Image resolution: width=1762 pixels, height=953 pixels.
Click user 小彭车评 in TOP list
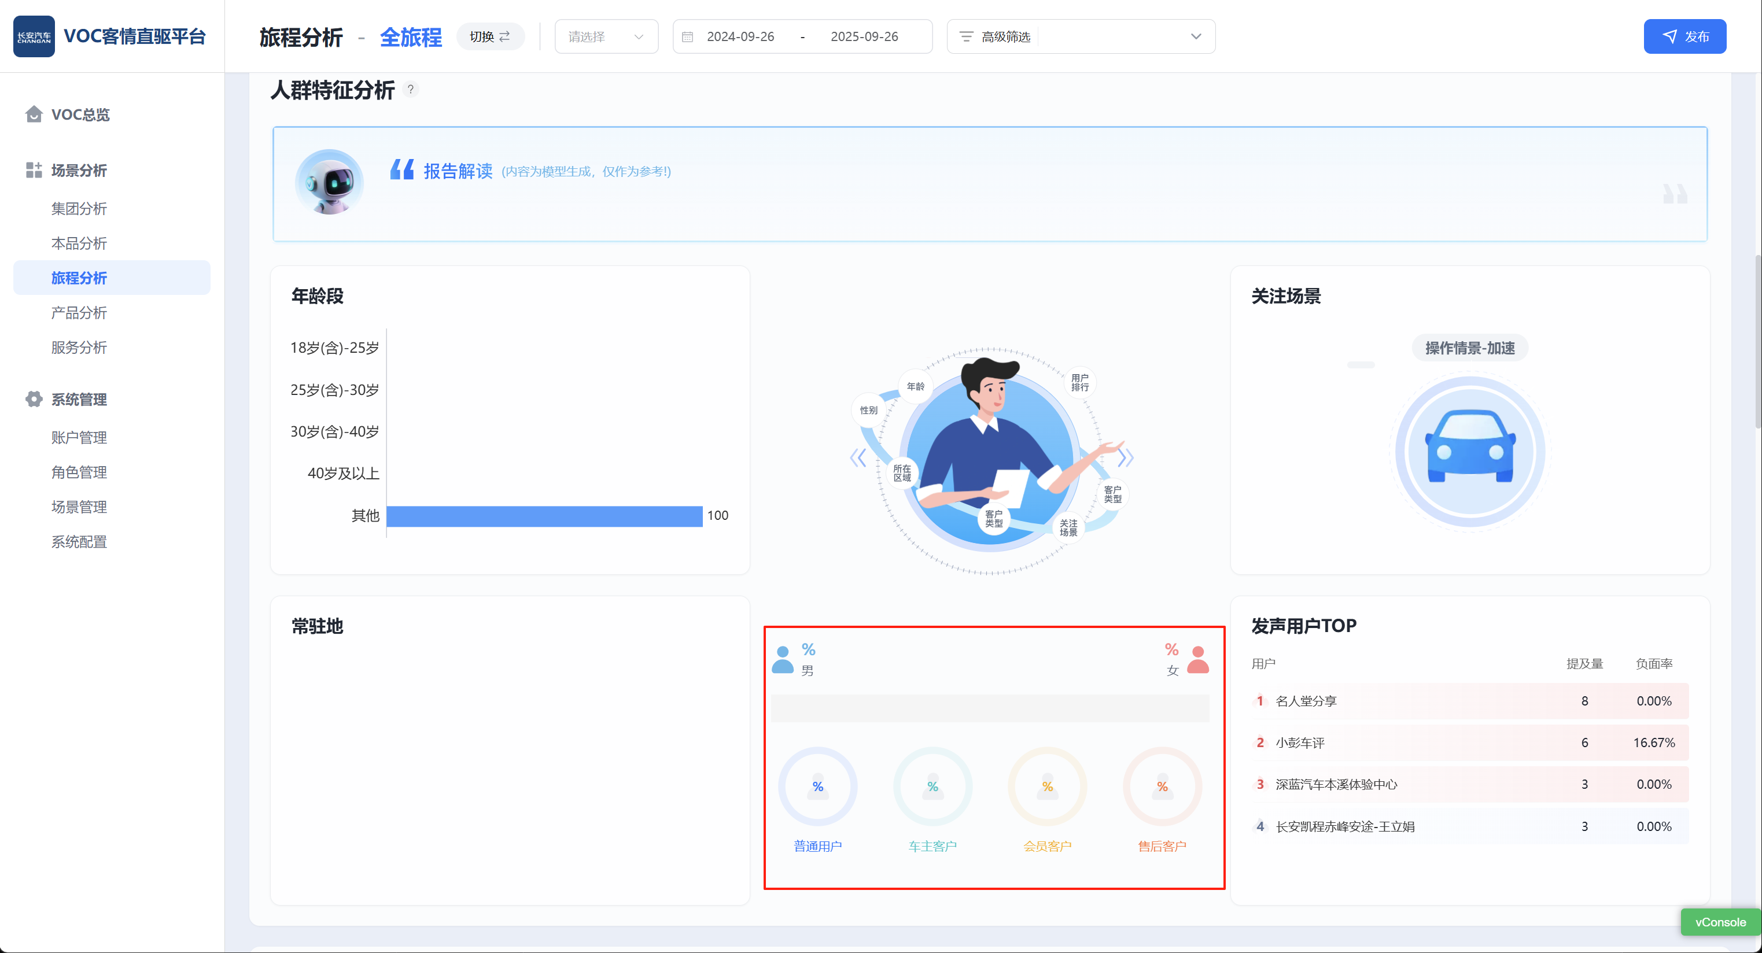(1300, 743)
